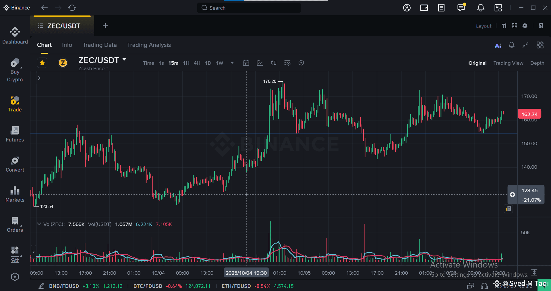The height and width of the screenshot is (291, 551).
Task: Open the layout grid icon in top bar
Action: coord(515,26)
